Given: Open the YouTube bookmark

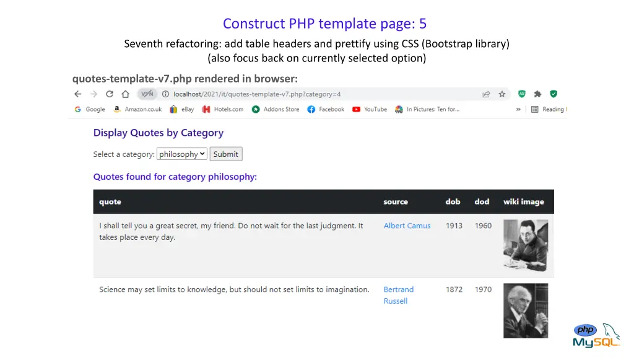Looking at the screenshot, I should 370,110.
